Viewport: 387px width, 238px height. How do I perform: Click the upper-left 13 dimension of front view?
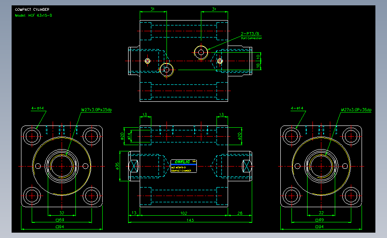(145, 115)
